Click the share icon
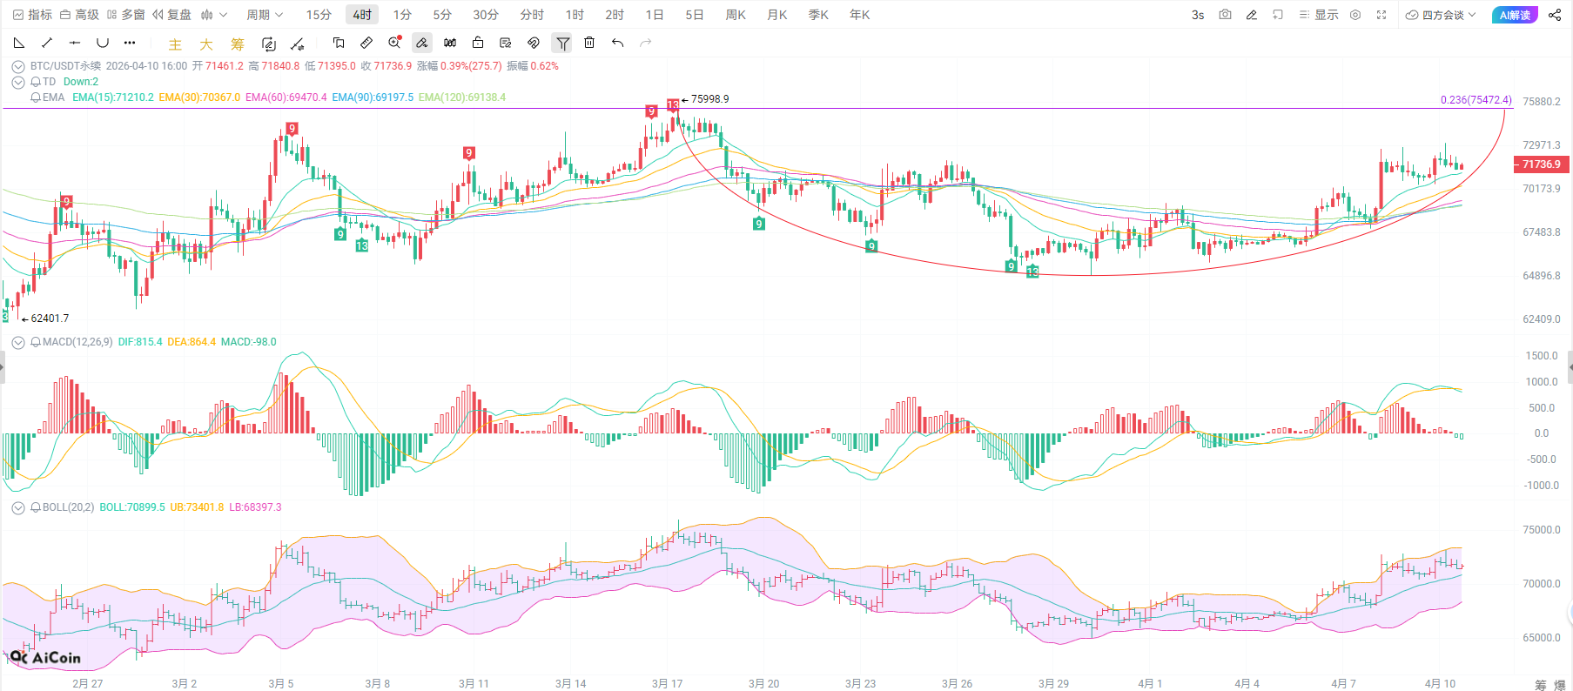This screenshot has height=691, width=1573. tap(1555, 15)
